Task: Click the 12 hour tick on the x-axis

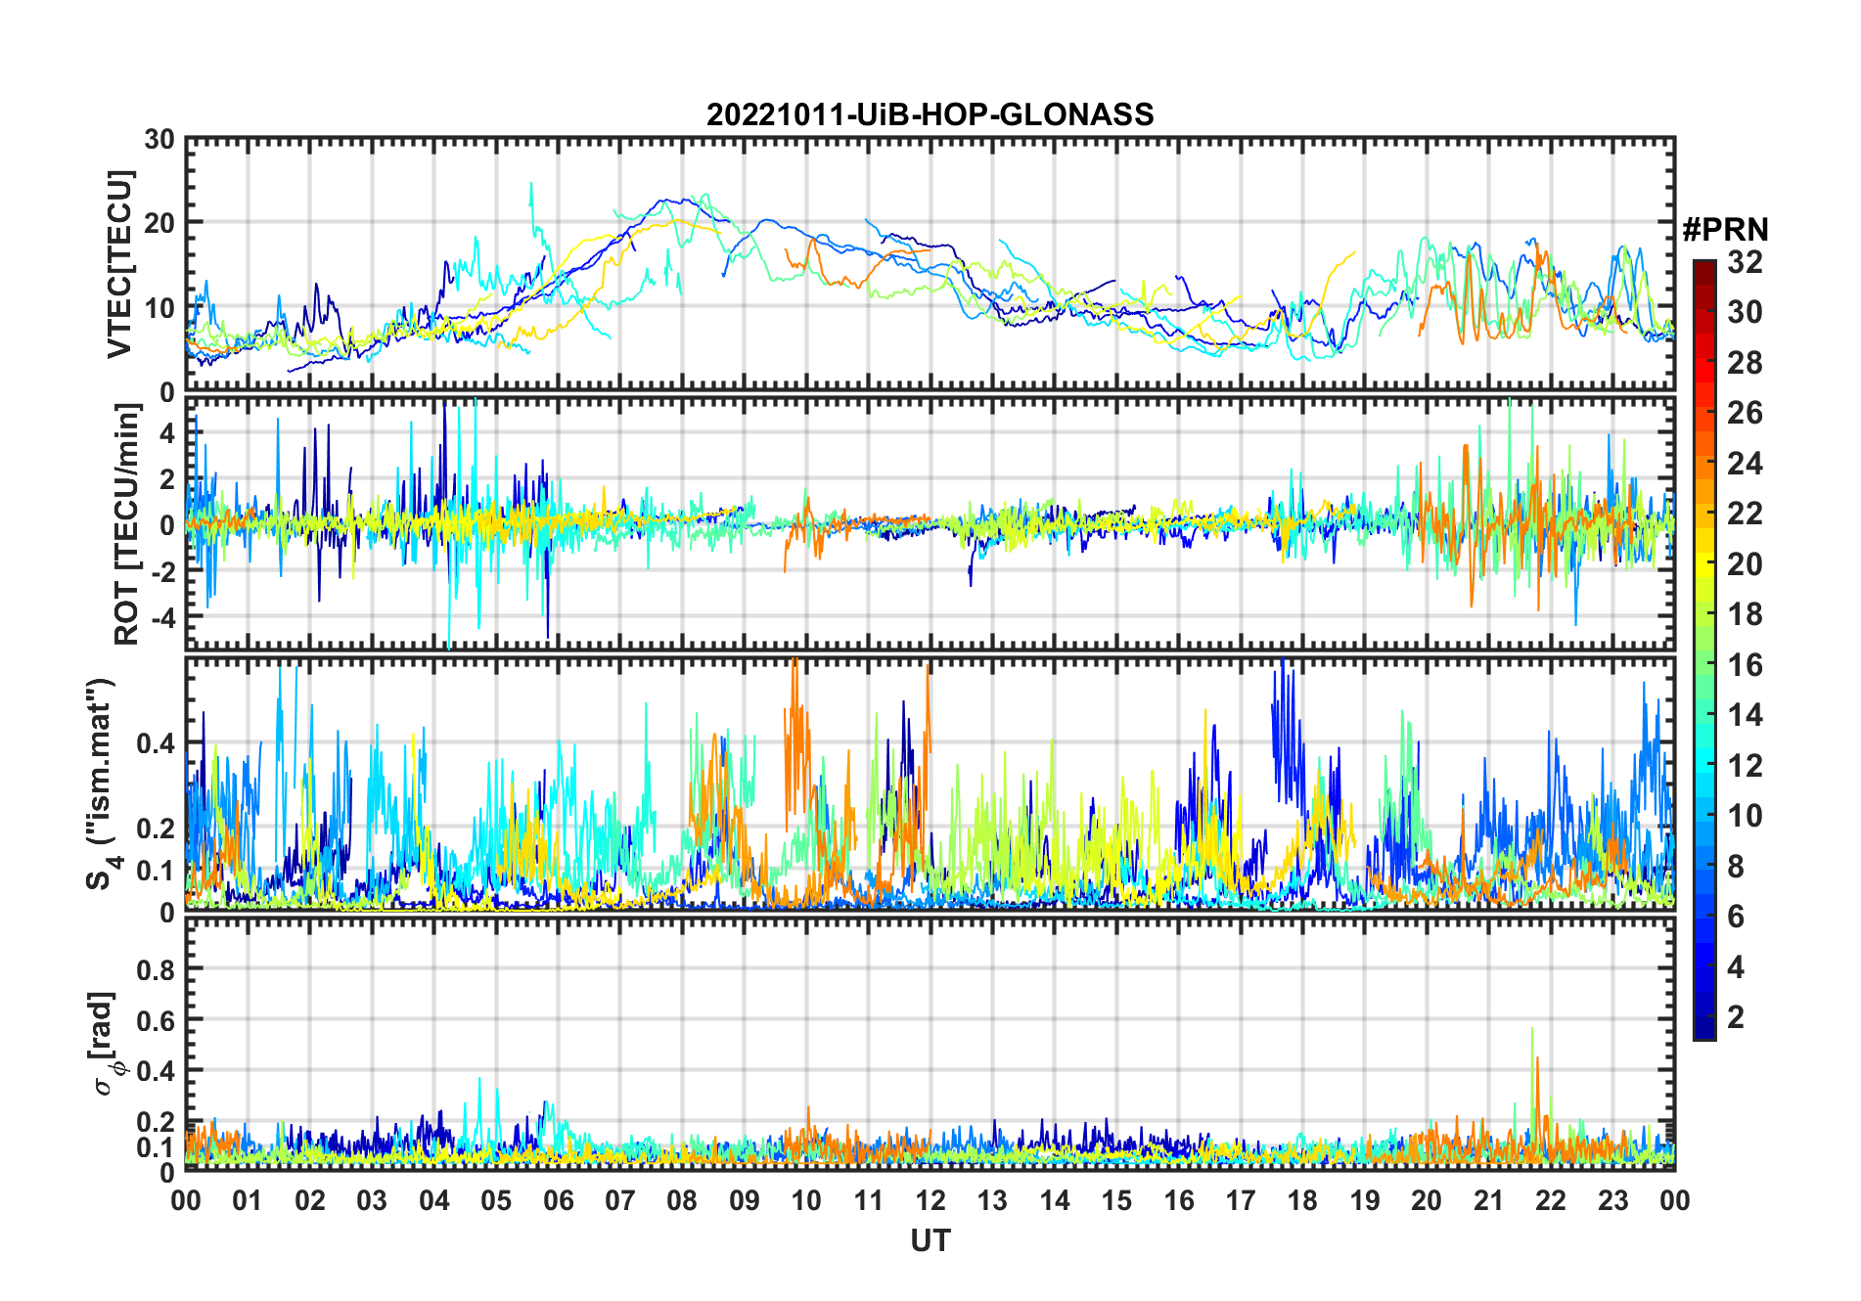Action: point(930,1200)
